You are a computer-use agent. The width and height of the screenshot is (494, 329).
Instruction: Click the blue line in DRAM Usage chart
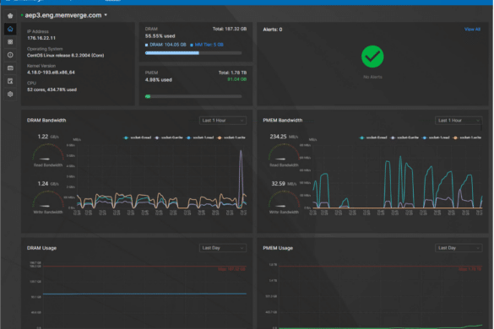(145, 294)
